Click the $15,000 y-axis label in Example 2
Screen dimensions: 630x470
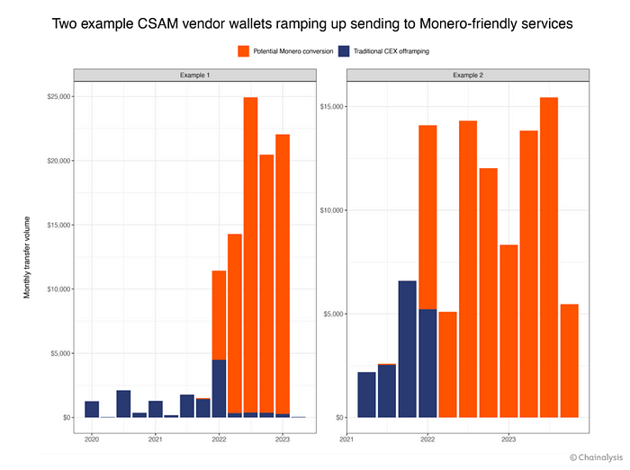332,106
